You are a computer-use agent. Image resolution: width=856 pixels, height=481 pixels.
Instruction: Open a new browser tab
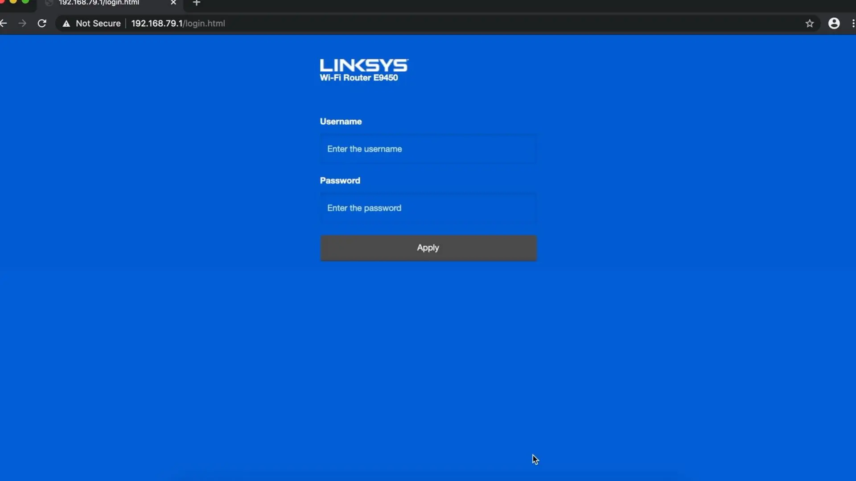click(x=196, y=3)
